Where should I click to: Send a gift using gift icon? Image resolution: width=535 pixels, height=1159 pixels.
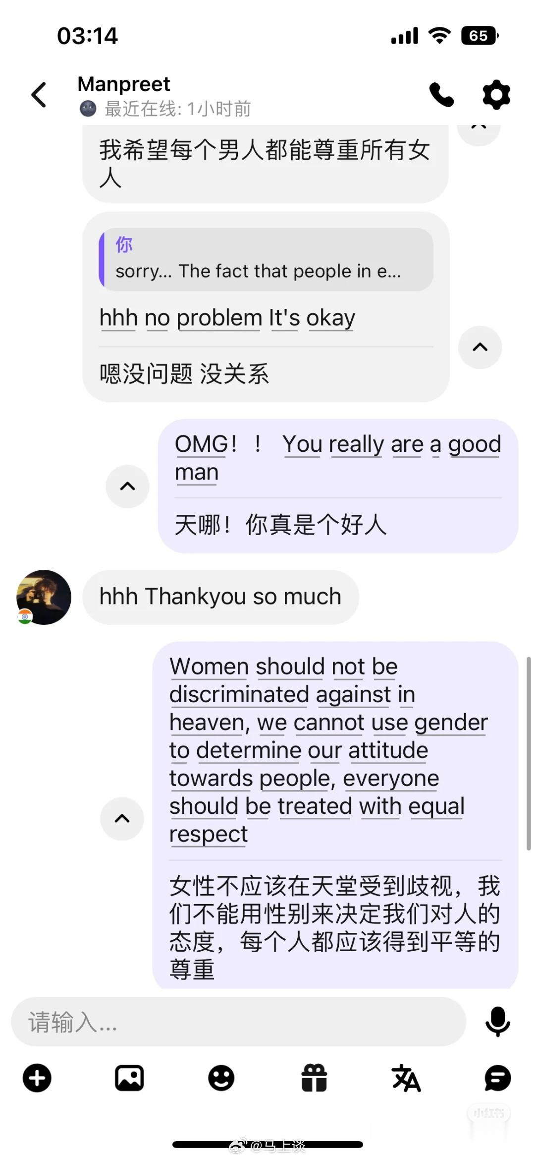pyautogui.click(x=314, y=1078)
